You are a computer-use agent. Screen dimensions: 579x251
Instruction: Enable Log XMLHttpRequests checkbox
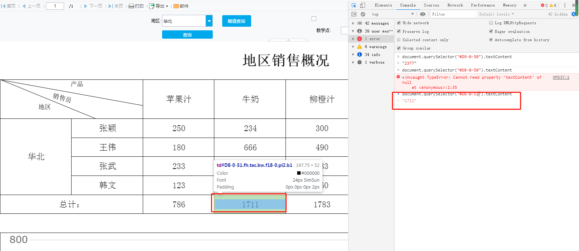491,23
